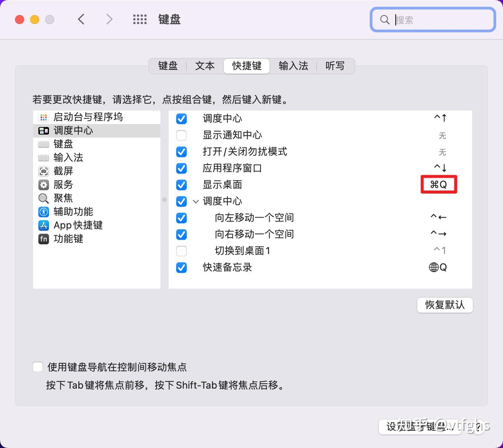The image size is (503, 448).
Task: Toggle the checkbox of the expandable 调度中心 group
Action: click(181, 201)
